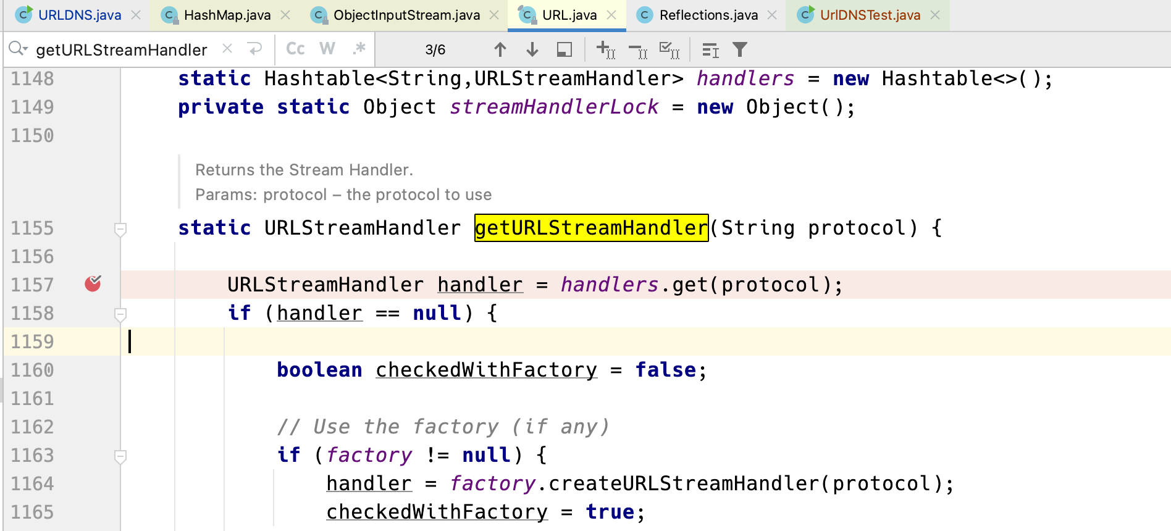This screenshot has height=531, width=1171.
Task: Collapse the if handler null block
Action: click(x=120, y=315)
